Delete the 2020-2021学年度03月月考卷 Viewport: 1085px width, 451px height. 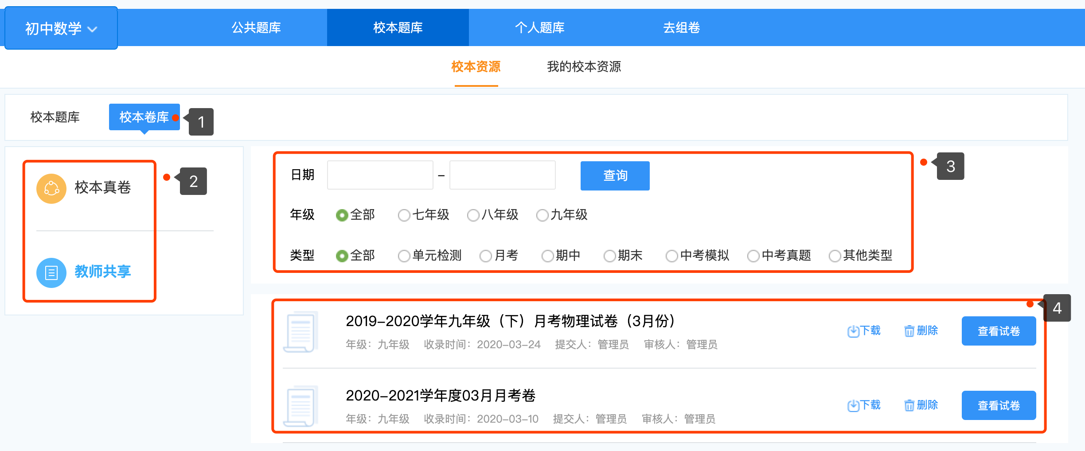point(921,405)
